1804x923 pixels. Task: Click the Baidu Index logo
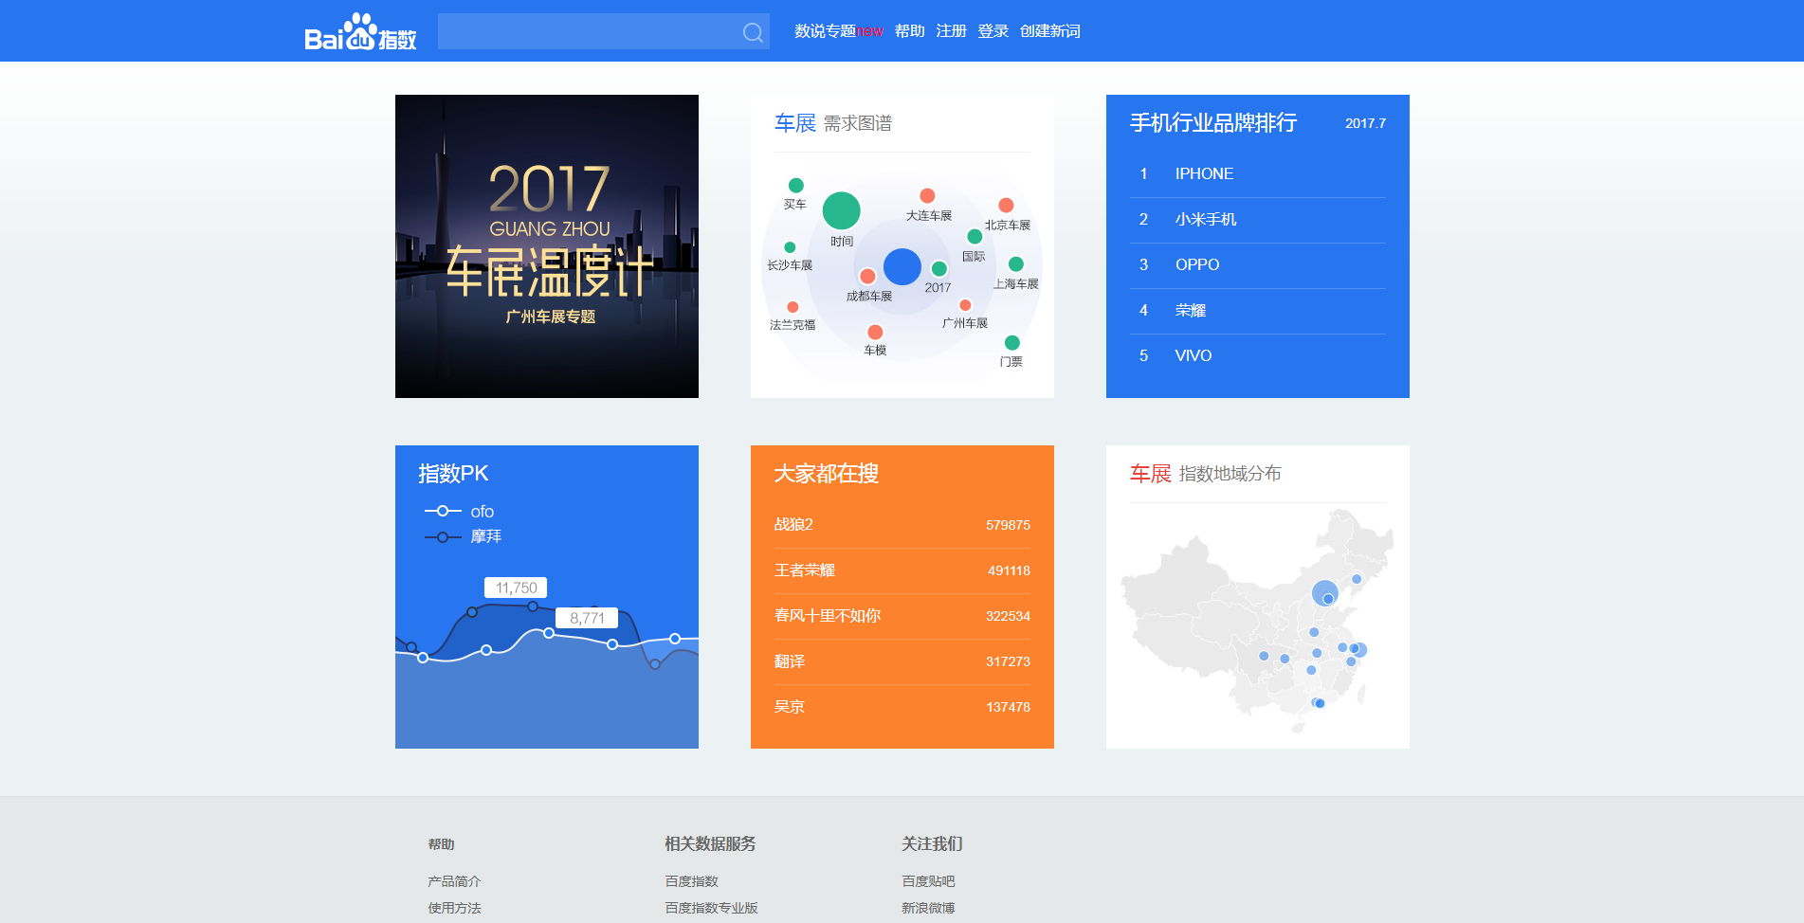(x=360, y=31)
